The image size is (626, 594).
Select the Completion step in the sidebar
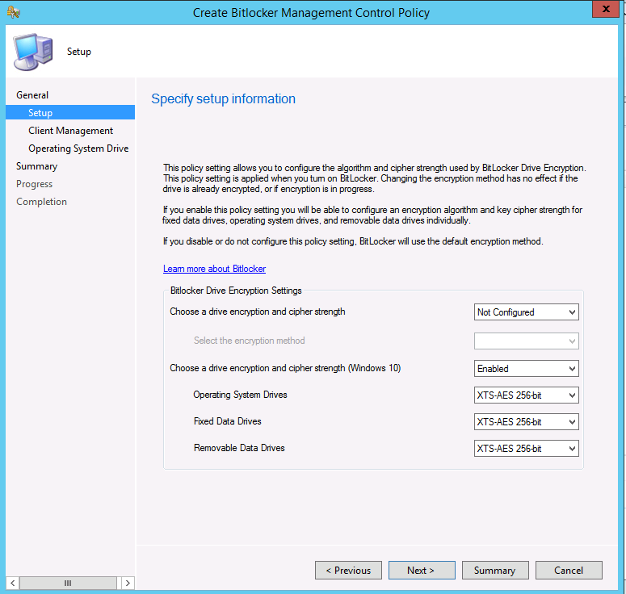click(x=41, y=202)
